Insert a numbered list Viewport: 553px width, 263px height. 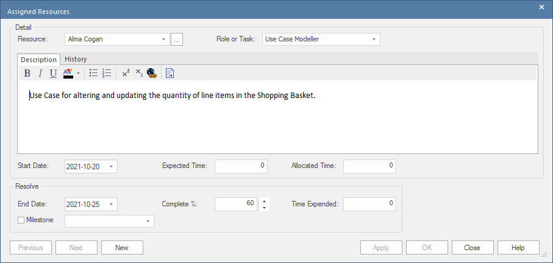(x=107, y=73)
